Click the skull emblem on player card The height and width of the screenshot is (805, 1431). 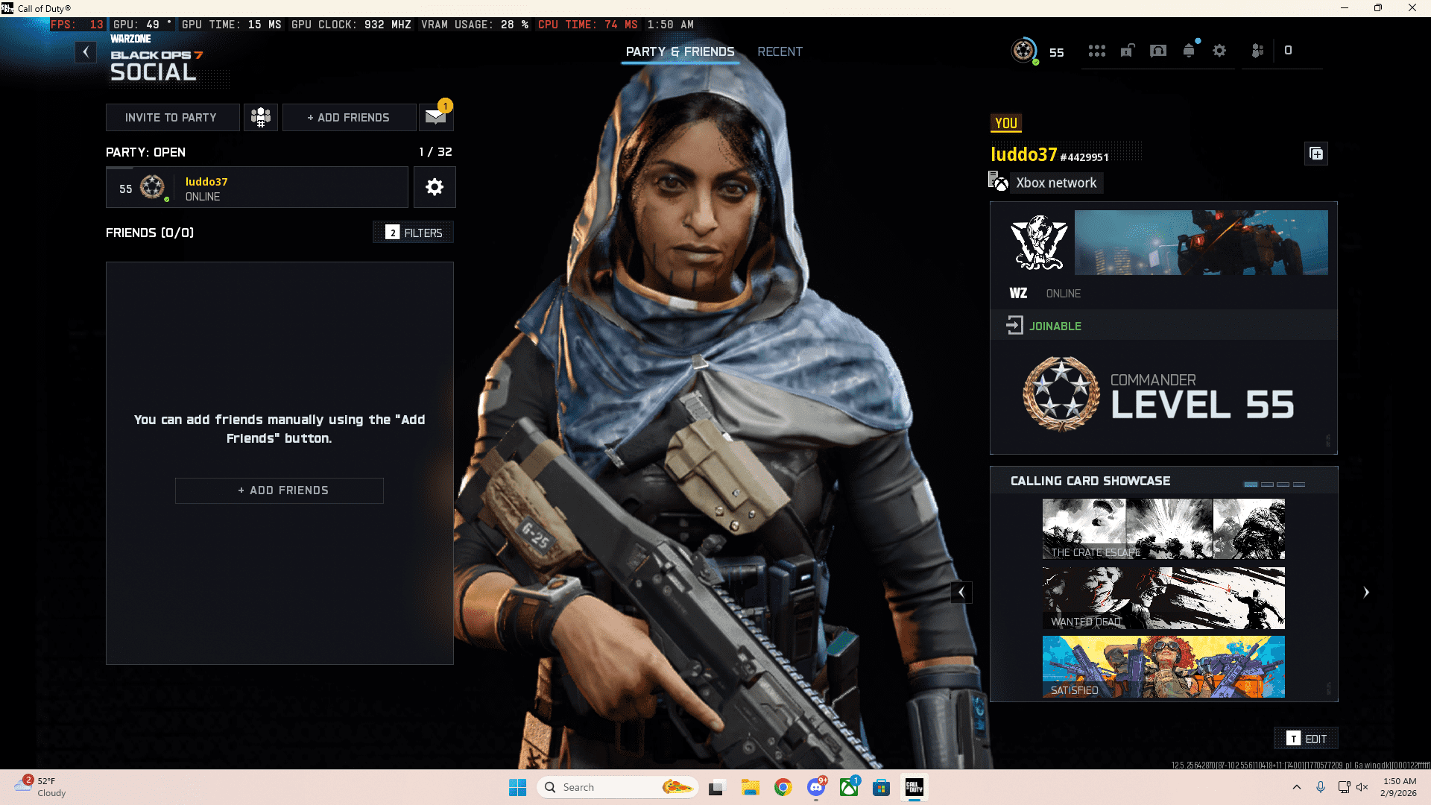click(1038, 243)
